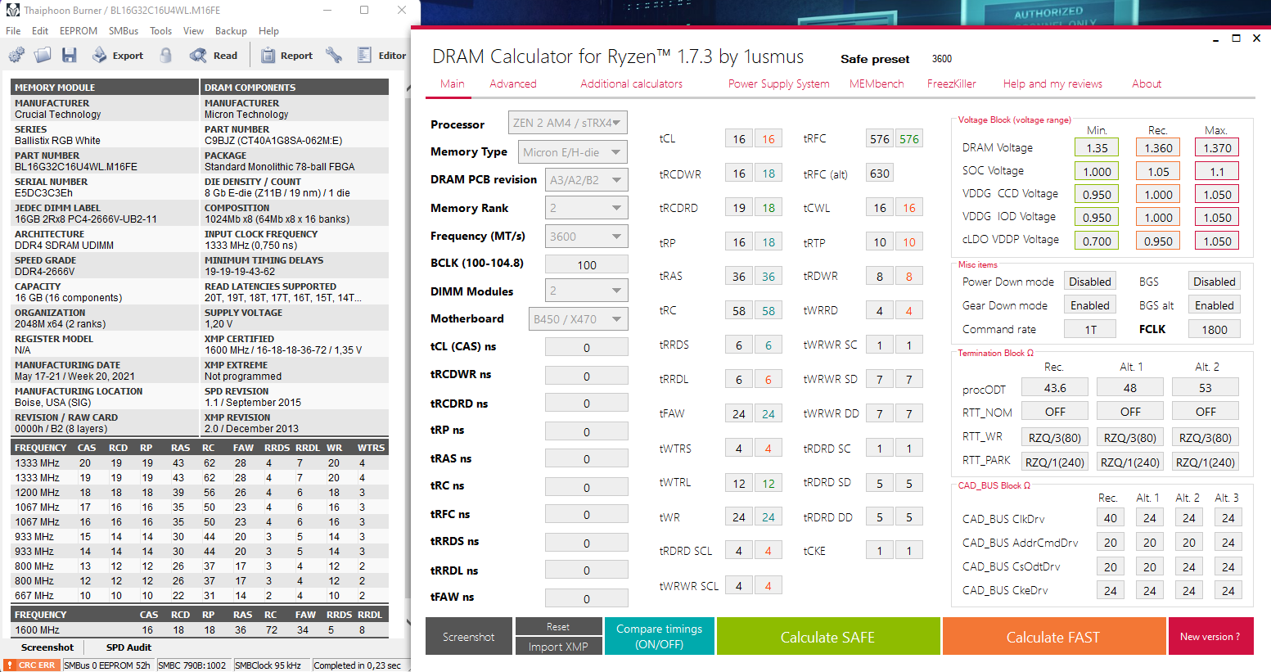Click the tRFC (alt) value 630
Viewport: 1271px width, 672px height.
click(880, 174)
